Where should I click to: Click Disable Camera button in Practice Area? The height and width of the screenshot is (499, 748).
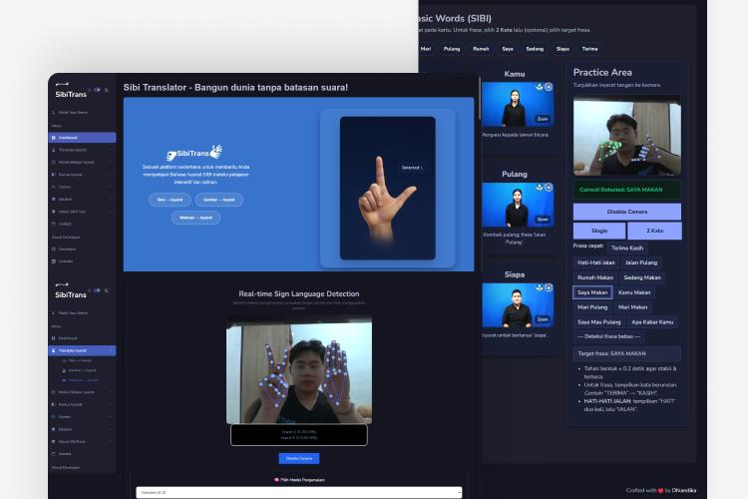(627, 212)
